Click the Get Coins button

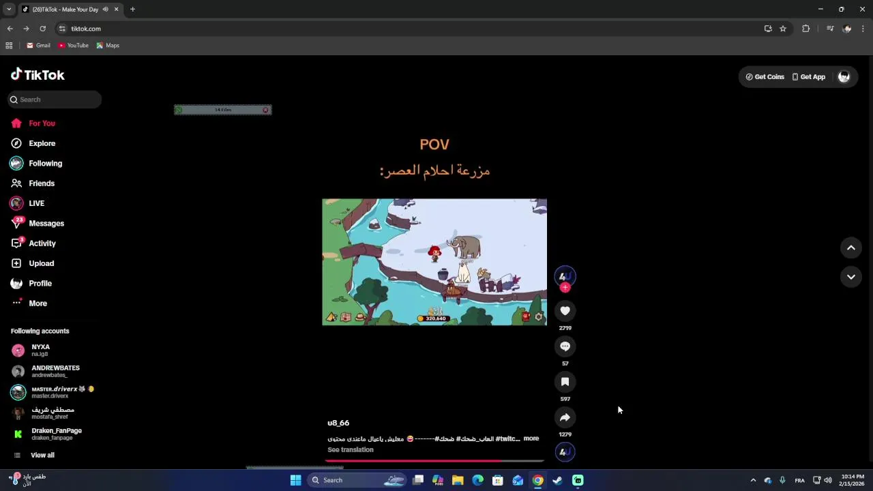pyautogui.click(x=765, y=77)
